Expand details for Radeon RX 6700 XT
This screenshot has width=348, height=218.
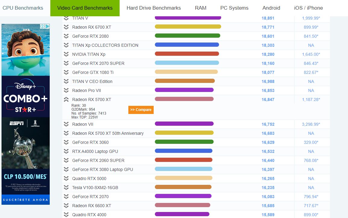66,27
